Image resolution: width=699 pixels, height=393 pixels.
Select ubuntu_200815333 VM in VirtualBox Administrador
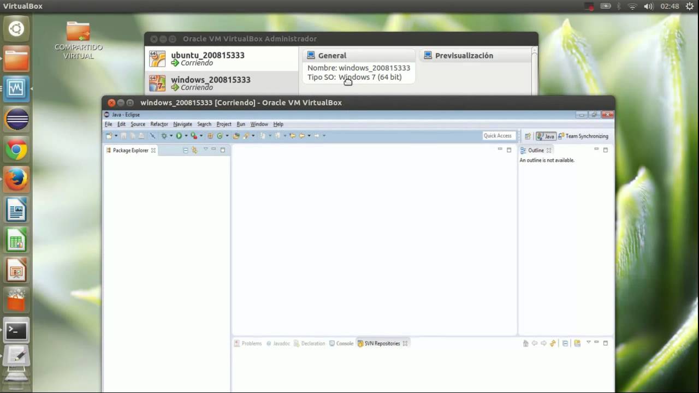pyautogui.click(x=222, y=58)
